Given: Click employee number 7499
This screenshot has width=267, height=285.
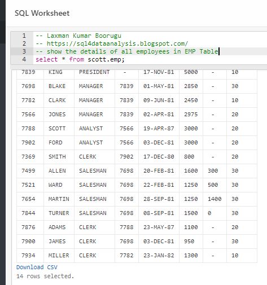Looking at the screenshot, I should click(x=28, y=171).
